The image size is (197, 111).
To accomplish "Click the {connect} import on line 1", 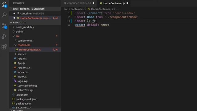I will click(x=95, y=13).
